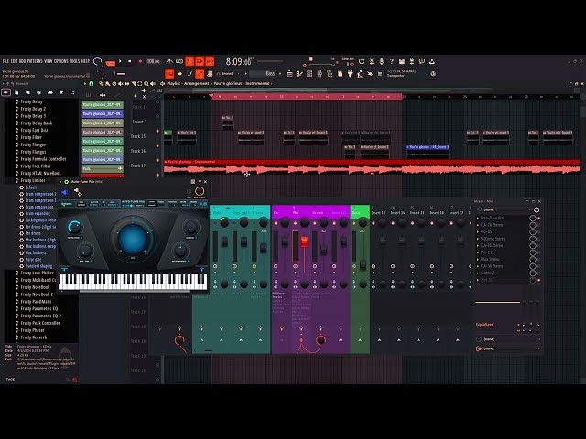The image size is (586, 439).
Task: Open the Auto-Tune Pro window options arrow
Action: point(61,182)
